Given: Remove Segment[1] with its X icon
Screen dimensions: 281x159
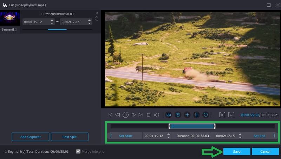Looking at the screenshot, I should tap(97, 13).
